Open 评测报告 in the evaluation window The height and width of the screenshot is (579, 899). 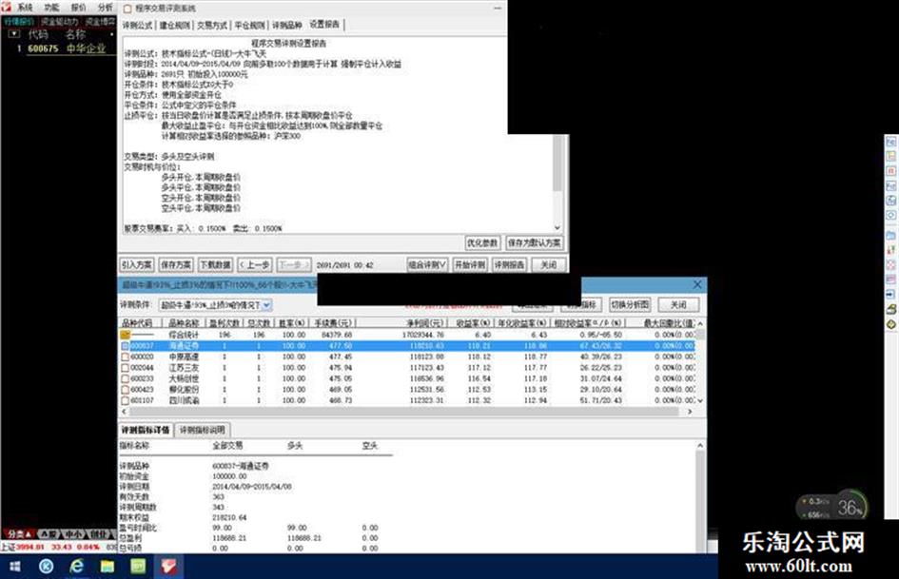[x=509, y=265]
